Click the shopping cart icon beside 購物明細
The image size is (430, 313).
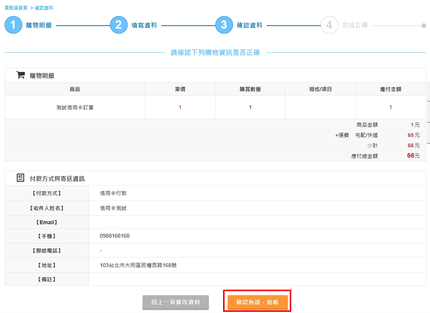click(x=20, y=75)
